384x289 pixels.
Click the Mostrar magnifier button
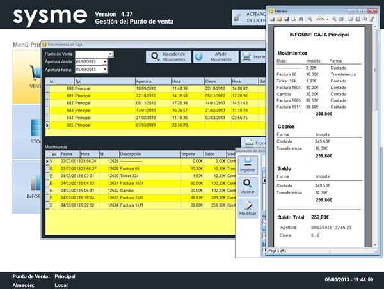pos(248,187)
